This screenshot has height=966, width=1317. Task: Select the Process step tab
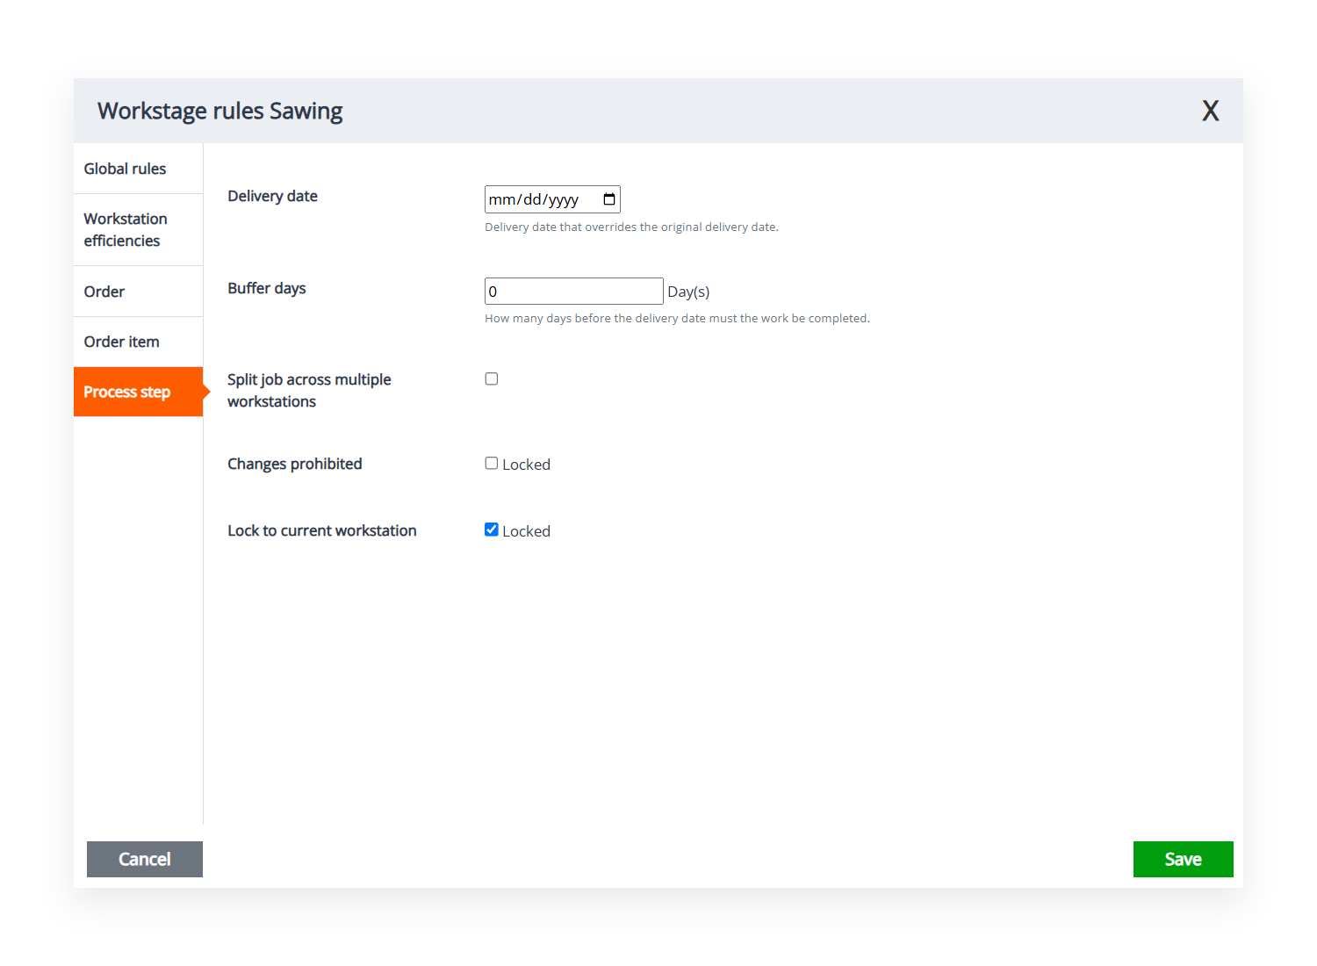point(126,392)
